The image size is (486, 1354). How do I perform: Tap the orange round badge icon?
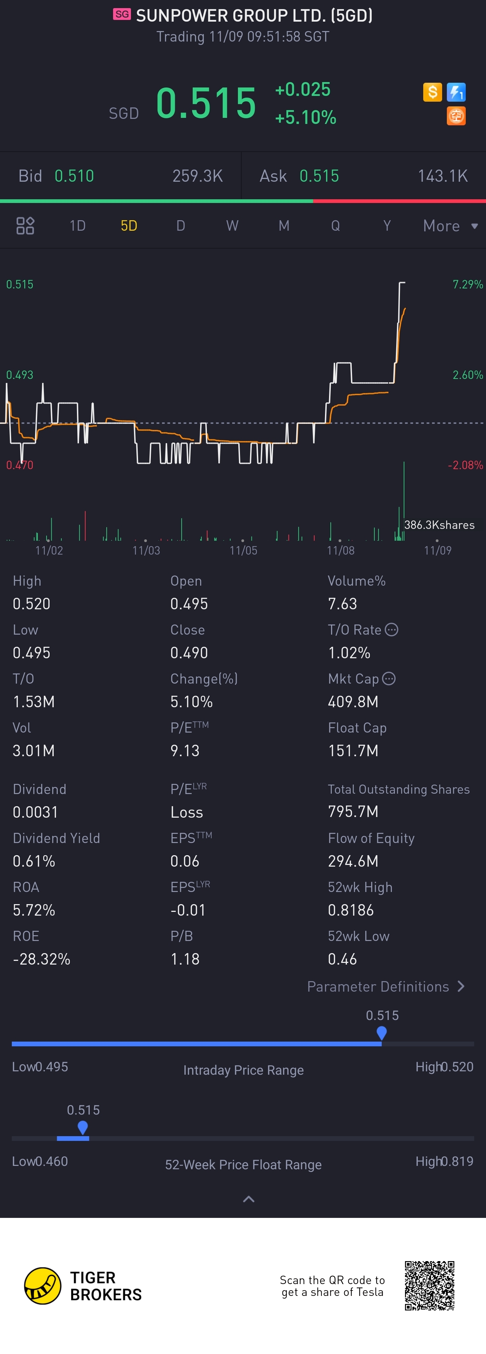456,116
